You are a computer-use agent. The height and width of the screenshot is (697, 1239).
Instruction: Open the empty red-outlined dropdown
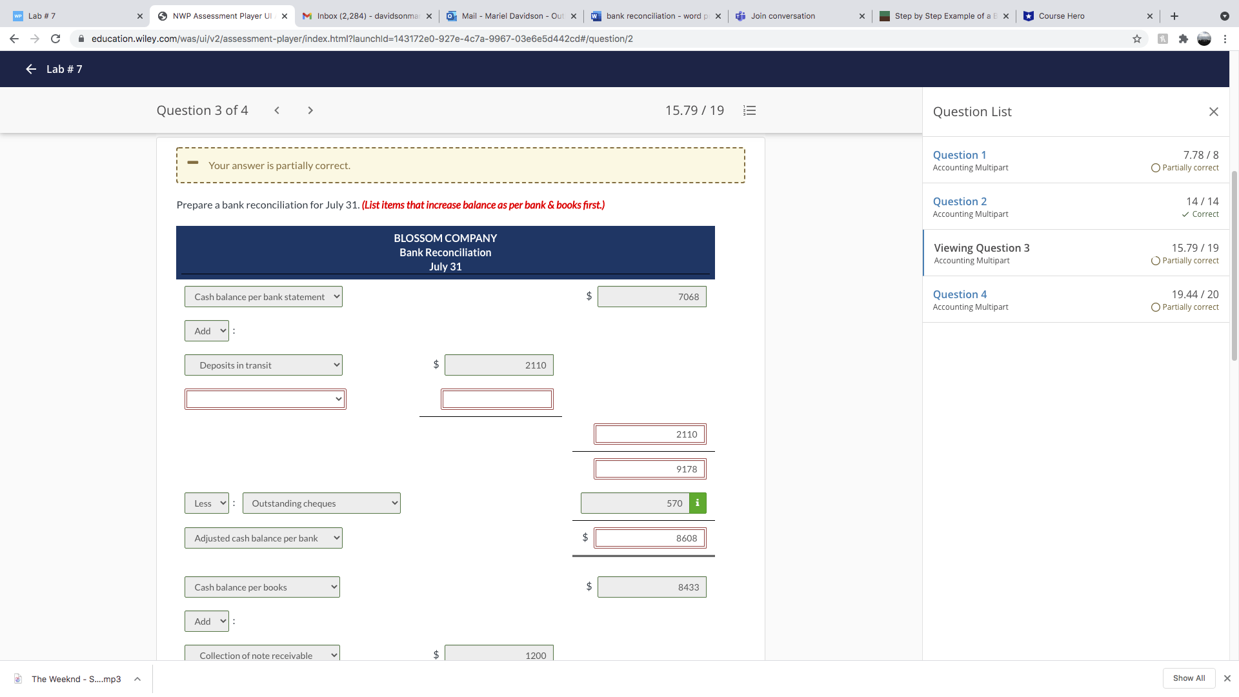(265, 399)
